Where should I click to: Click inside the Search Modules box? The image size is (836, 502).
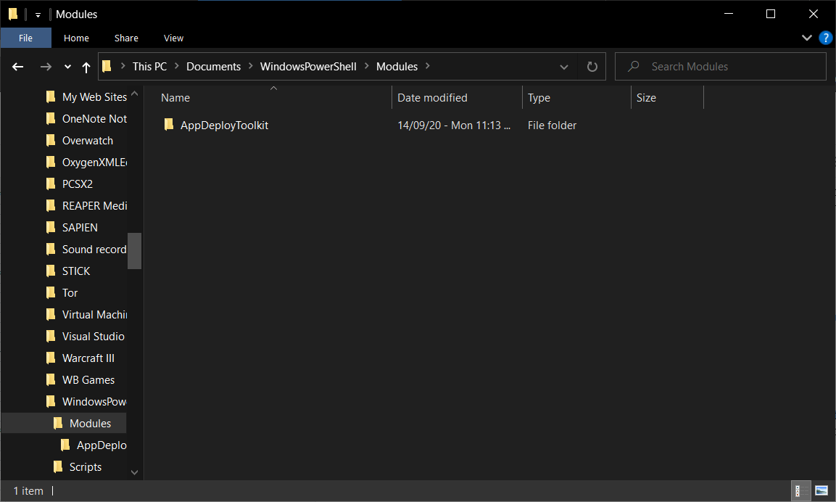coord(721,66)
